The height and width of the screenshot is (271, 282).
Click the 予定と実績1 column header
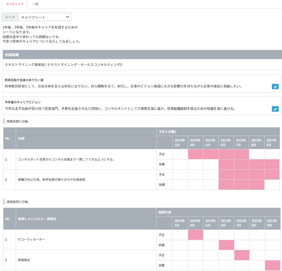[218, 132]
